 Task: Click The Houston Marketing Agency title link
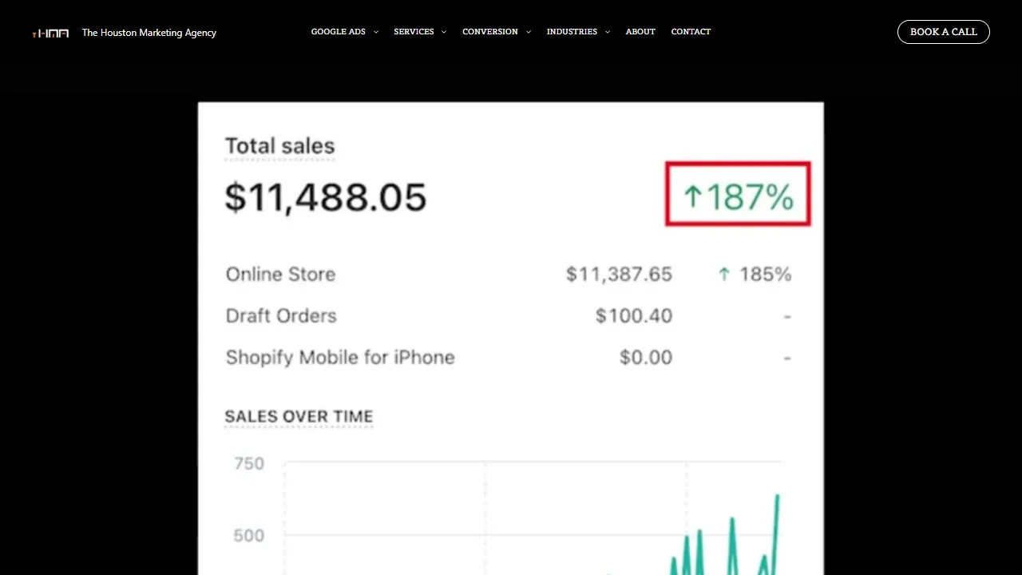(x=149, y=32)
